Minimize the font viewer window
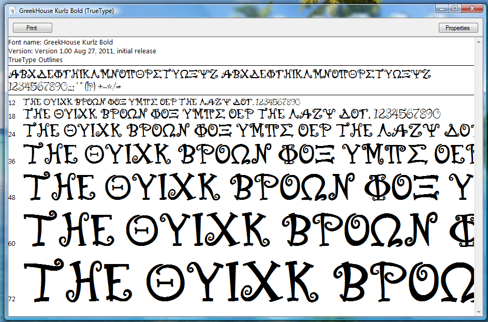488x322 pixels. (442, 9)
